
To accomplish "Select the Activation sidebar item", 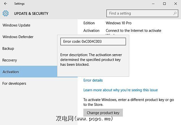I will tap(11, 72).
